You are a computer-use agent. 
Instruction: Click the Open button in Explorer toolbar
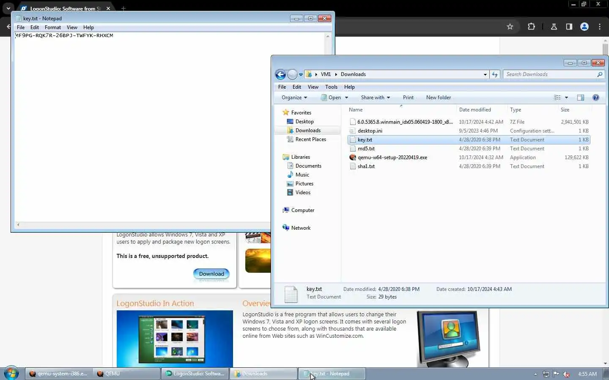pyautogui.click(x=331, y=98)
